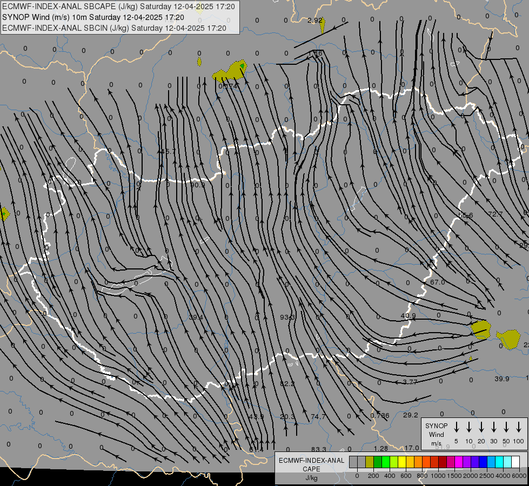
Task: Click the 3.77 value on the map
Action: 410,382
